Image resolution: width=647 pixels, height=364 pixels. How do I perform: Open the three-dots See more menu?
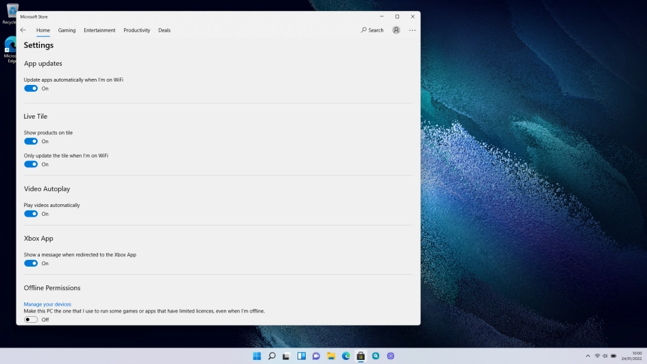pyautogui.click(x=412, y=30)
